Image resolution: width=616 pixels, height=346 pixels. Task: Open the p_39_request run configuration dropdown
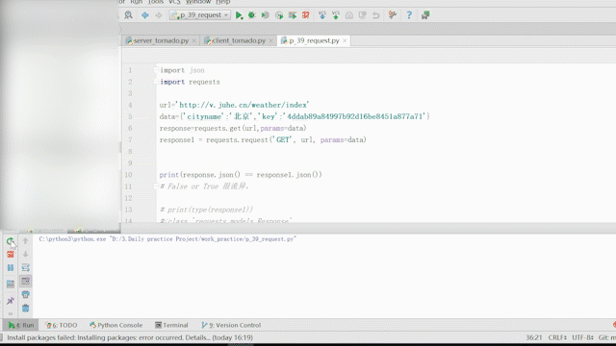tap(200, 15)
